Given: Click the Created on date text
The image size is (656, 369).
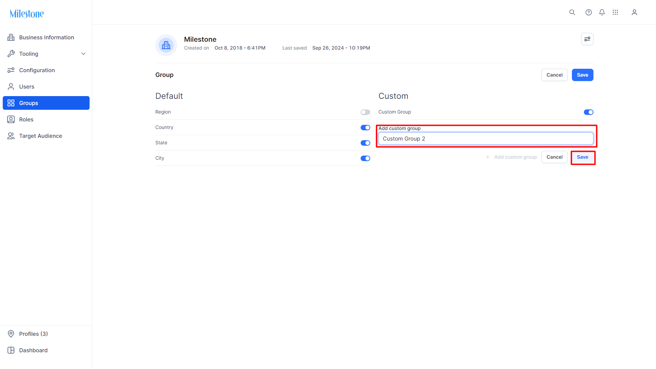Looking at the screenshot, I should point(240,48).
